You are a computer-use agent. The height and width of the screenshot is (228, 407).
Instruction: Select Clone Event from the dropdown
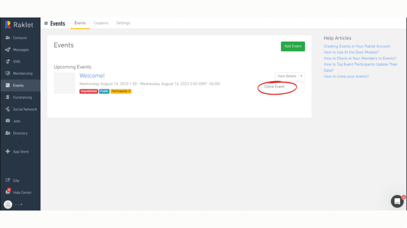click(x=274, y=87)
